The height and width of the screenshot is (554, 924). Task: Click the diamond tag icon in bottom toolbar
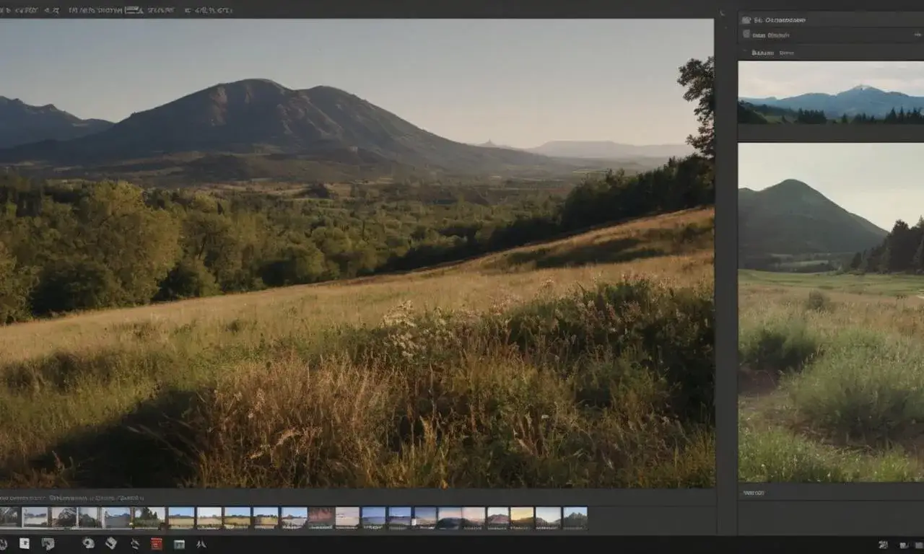111,544
